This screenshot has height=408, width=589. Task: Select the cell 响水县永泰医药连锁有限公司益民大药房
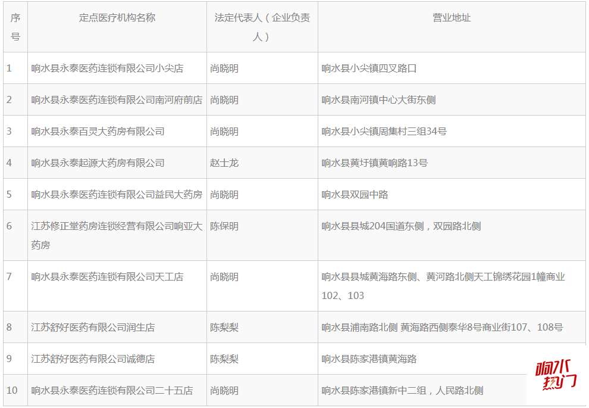(117, 195)
